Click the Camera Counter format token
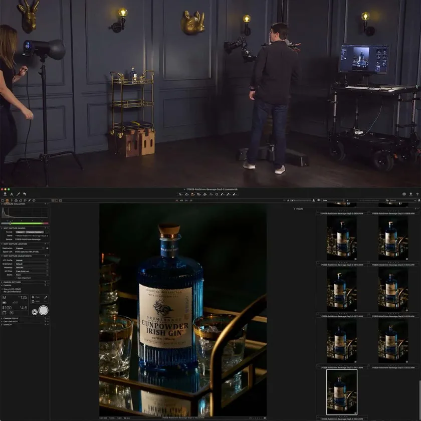 coord(34,232)
